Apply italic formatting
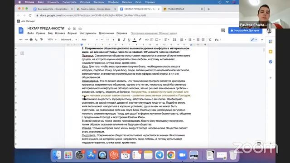This screenshot has width=290, height=163. click(x=124, y=40)
